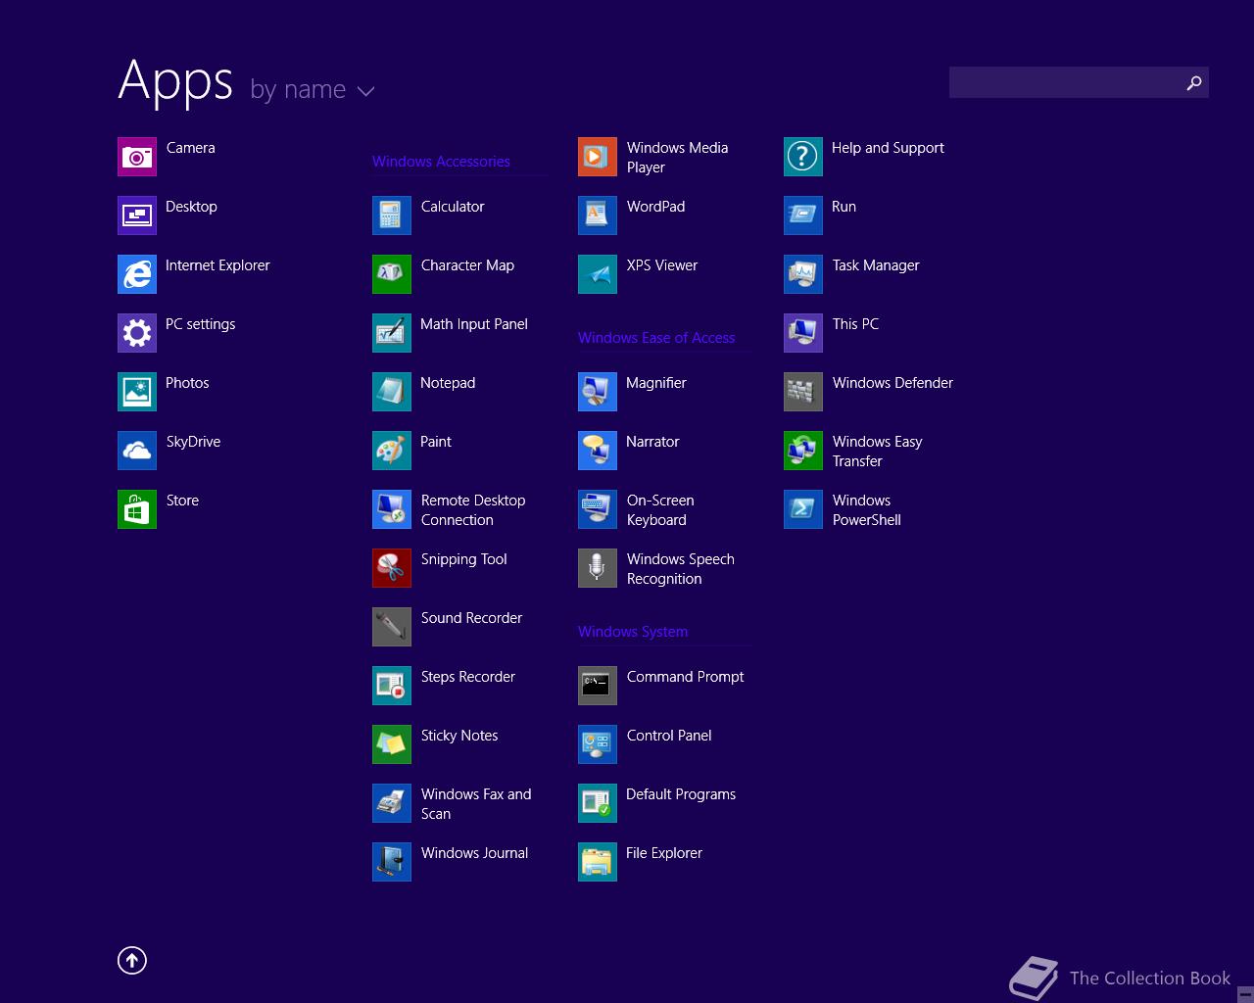Viewport: 1254px width, 1003px height.
Task: Expand the "by name" sort dropdown
Action: [x=366, y=92]
